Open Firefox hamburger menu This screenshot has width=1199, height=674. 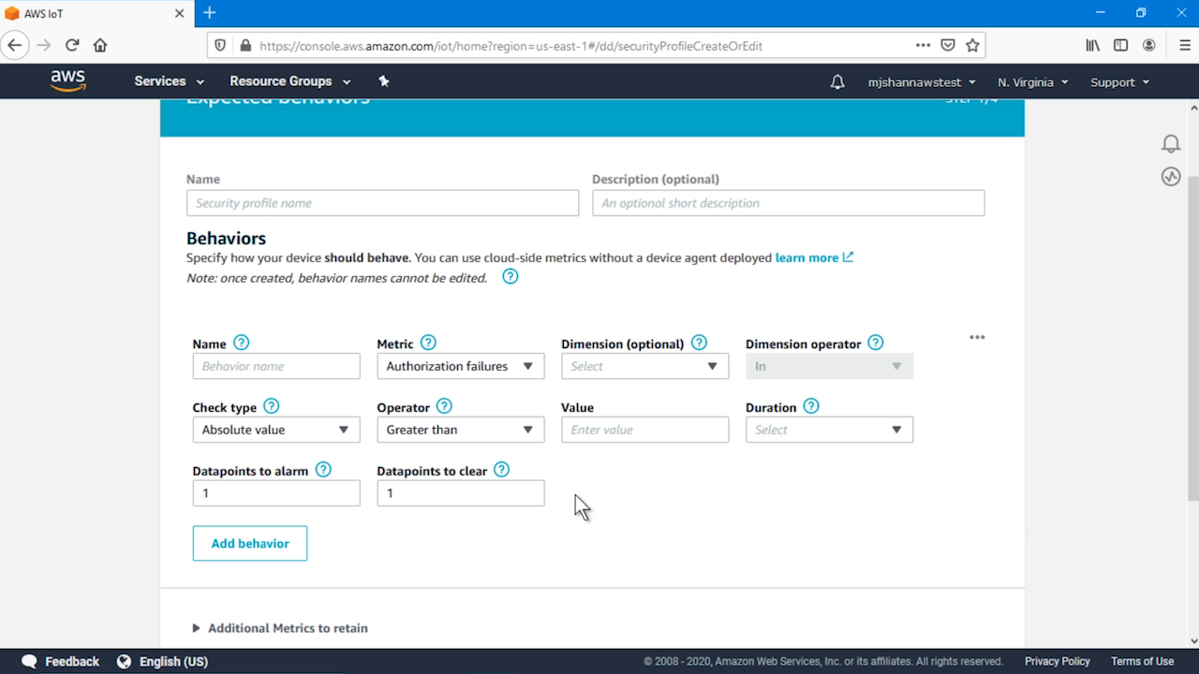[1184, 45]
